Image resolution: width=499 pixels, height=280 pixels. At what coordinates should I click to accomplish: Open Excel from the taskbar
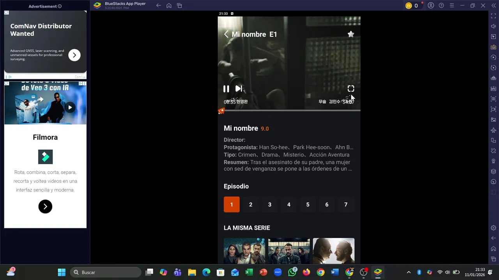(x=249, y=272)
